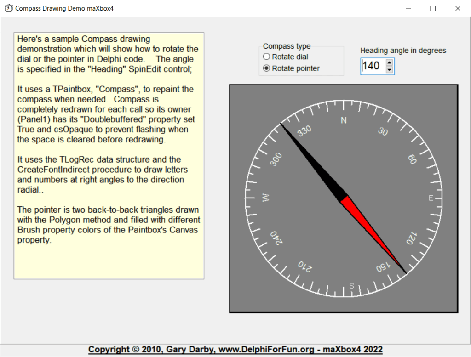Click the E marker on compass dial
This screenshot has width=471, height=357.
(431, 198)
